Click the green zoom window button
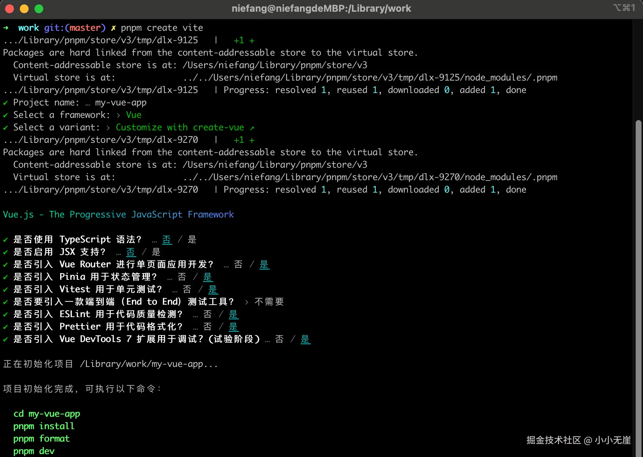Screen dimensions: 643x457 [x=39, y=9]
